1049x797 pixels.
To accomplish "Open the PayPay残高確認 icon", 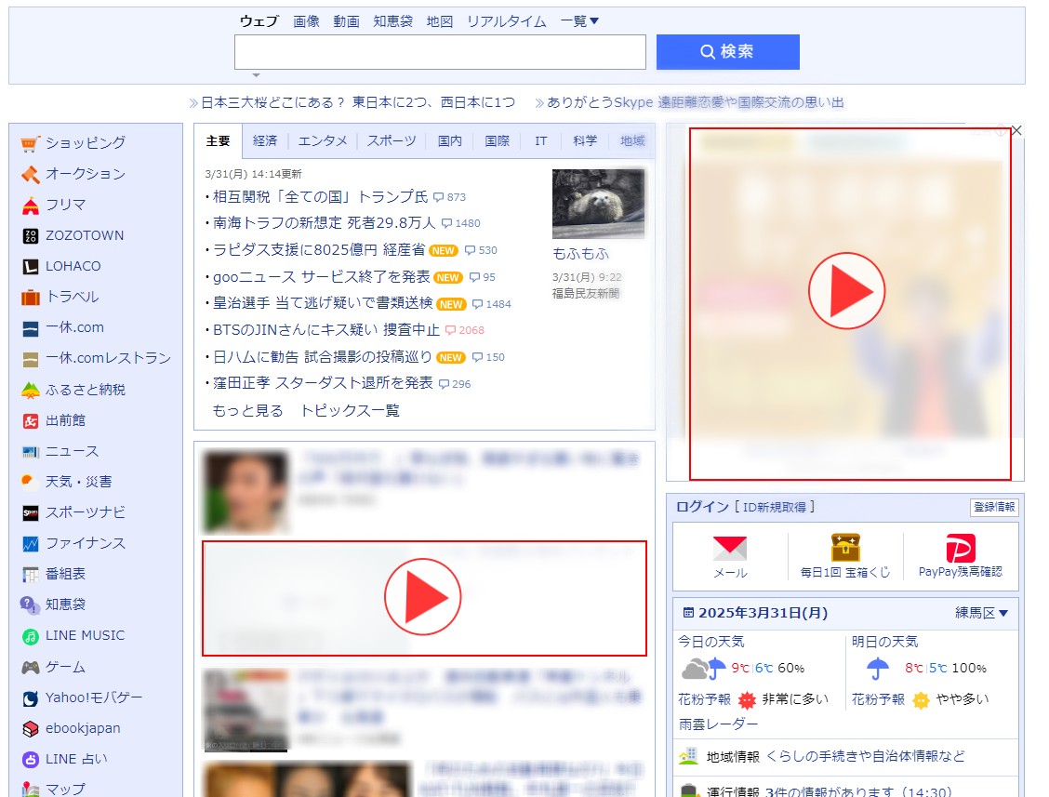I will click(x=960, y=548).
